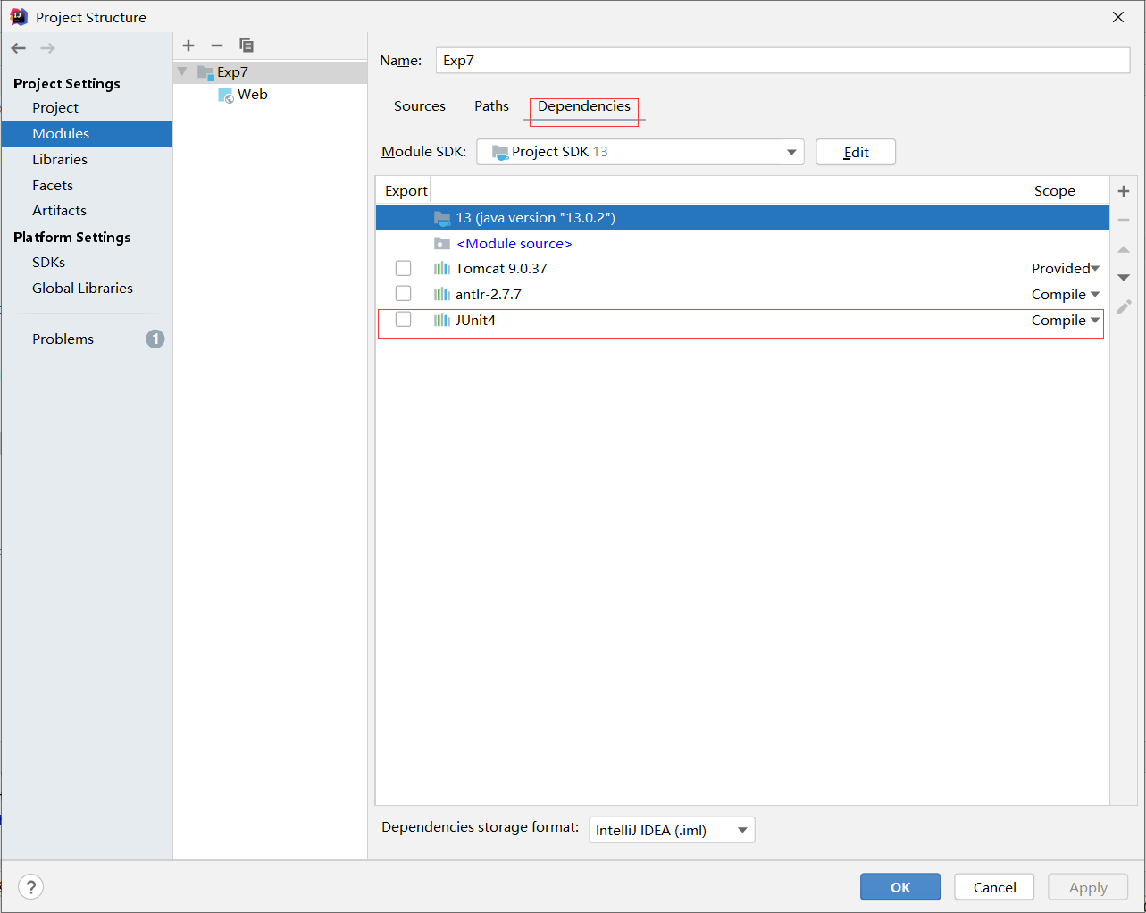Screen dimensions: 1146x913
Task: Switch to the Paths tab
Action: 492,106
